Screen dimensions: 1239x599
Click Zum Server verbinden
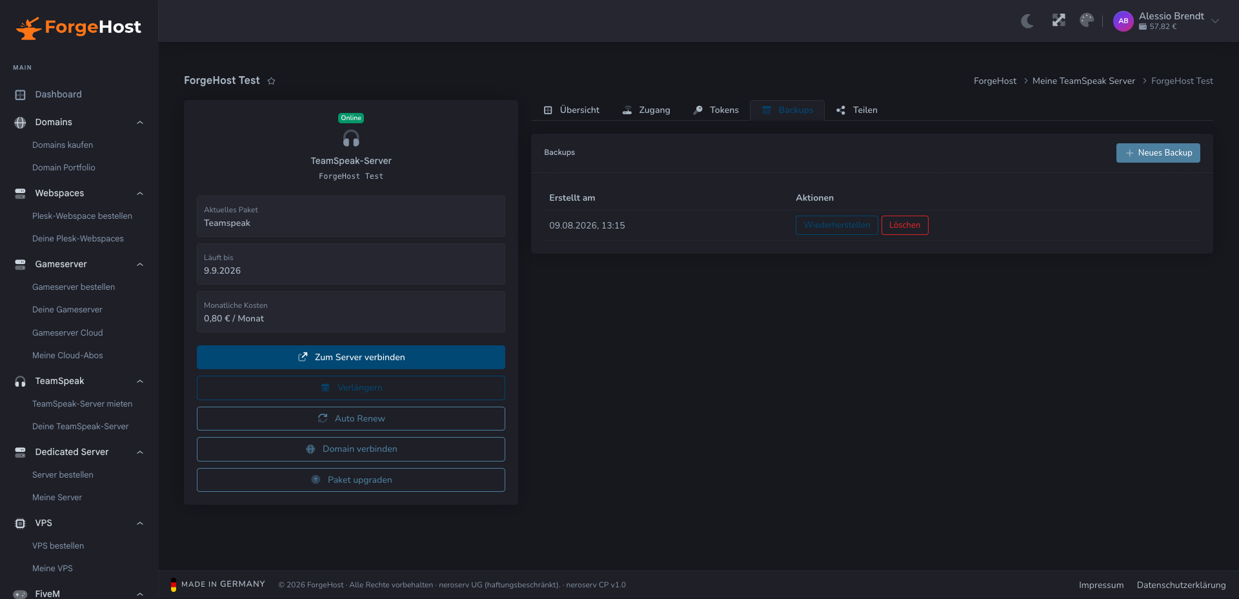351,358
